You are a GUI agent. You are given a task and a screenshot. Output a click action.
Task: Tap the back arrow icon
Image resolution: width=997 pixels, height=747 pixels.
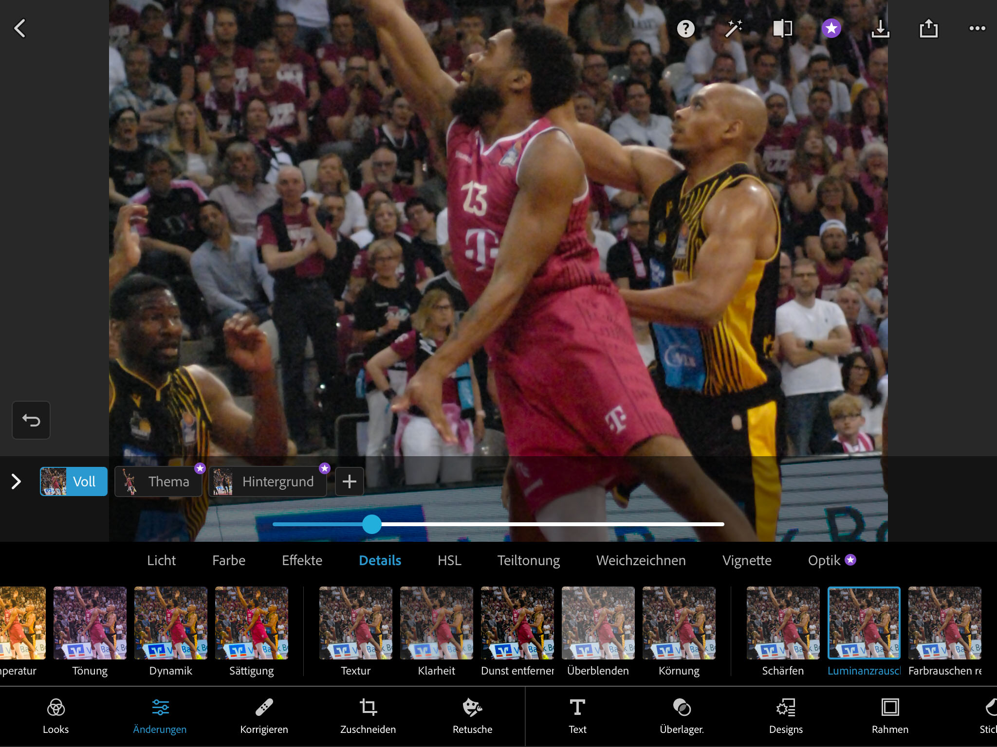coord(20,28)
